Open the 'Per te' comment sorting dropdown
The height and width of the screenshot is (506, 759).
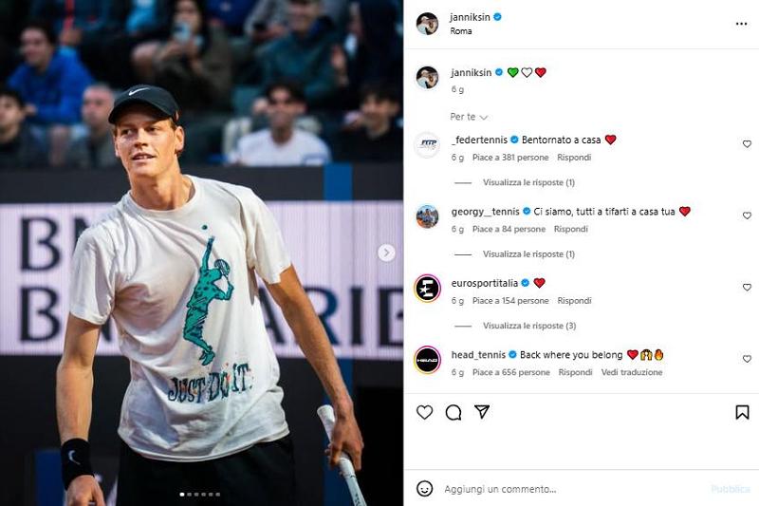[x=469, y=117]
